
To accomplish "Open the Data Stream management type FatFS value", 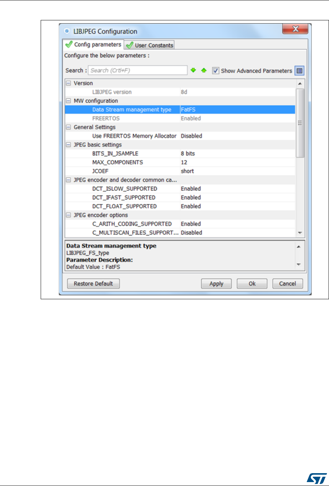I will pos(237,110).
